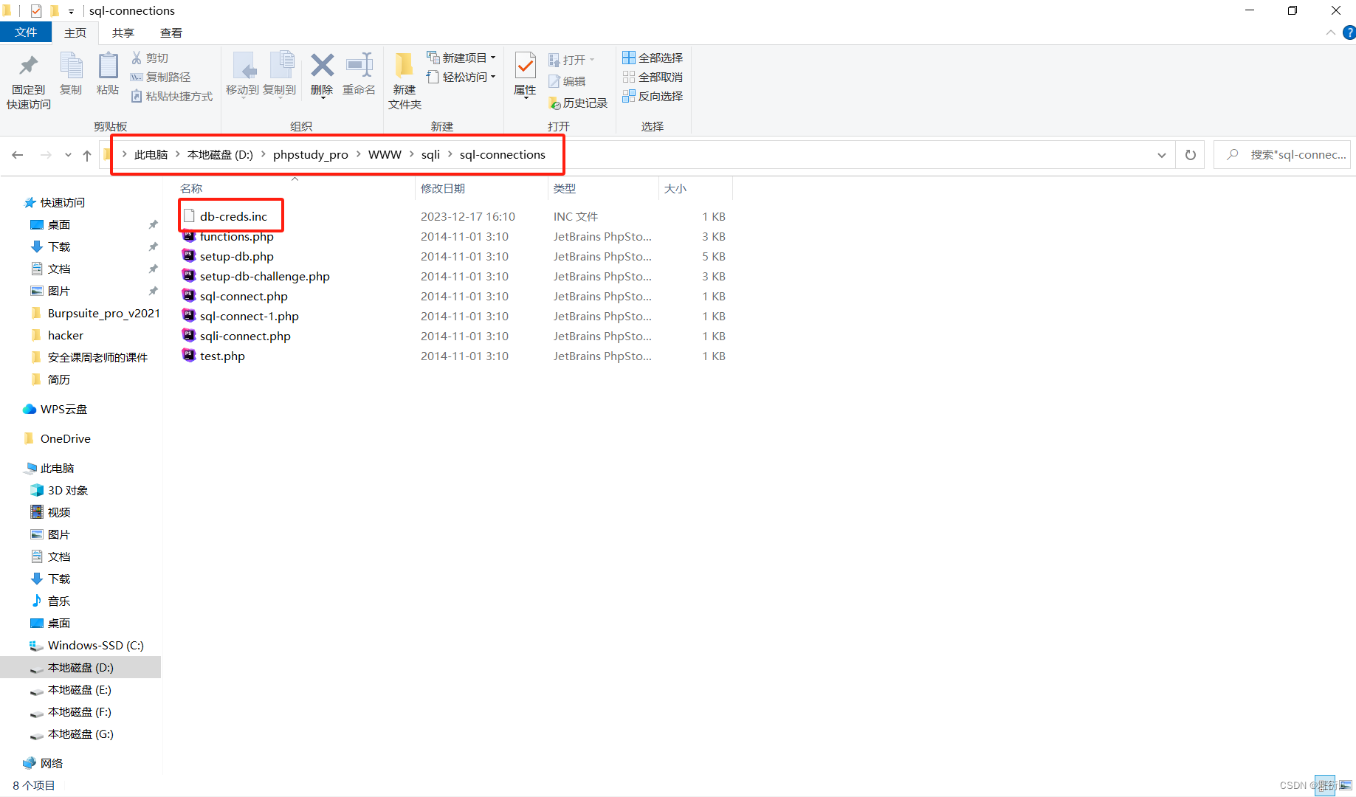Open the Network node in sidebar

[51, 763]
